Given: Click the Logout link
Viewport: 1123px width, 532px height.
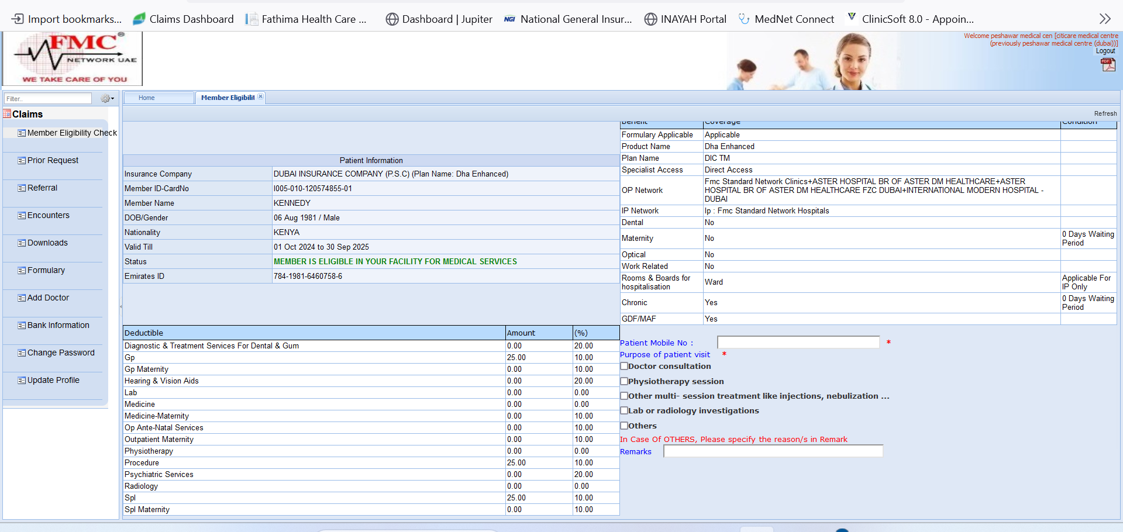Looking at the screenshot, I should click(x=1105, y=51).
